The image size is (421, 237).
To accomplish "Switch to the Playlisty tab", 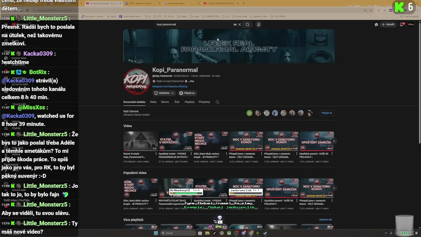I will tap(190, 102).
